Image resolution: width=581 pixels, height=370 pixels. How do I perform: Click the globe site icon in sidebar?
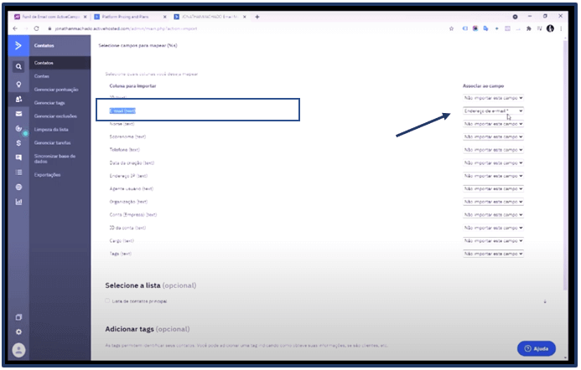tap(18, 187)
